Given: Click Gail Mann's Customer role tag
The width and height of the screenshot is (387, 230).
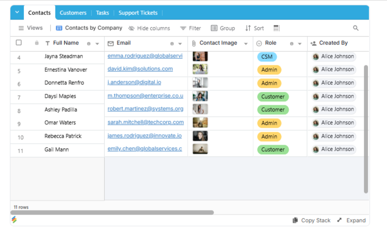Looking at the screenshot, I should click(273, 149).
